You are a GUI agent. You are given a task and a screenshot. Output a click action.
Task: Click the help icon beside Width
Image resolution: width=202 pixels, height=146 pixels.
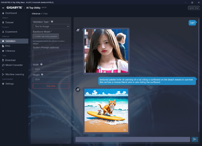click(41, 64)
